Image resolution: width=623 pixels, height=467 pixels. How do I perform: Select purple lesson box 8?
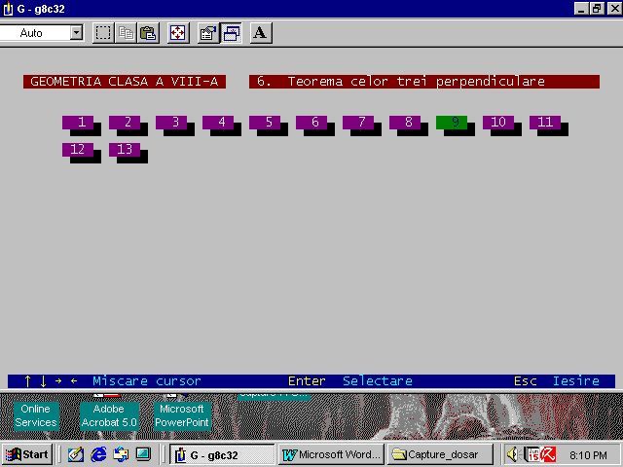pos(405,123)
